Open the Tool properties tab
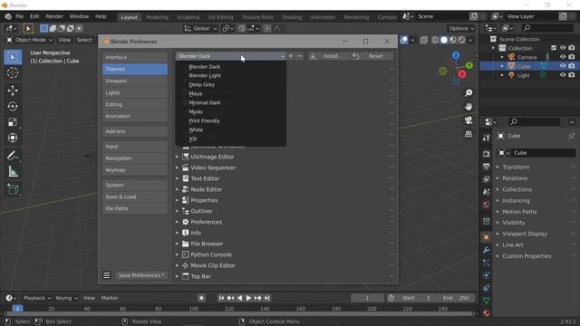 (x=486, y=138)
